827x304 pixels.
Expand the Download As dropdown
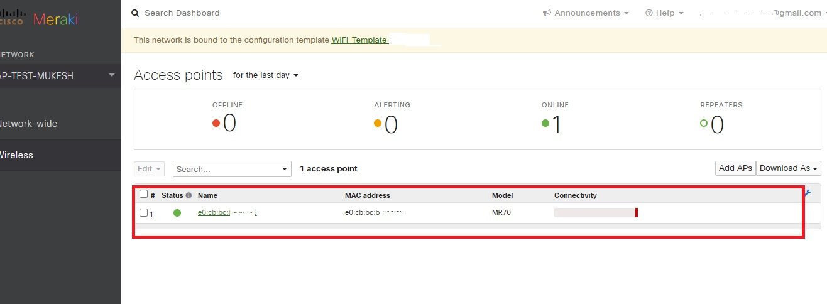click(789, 168)
